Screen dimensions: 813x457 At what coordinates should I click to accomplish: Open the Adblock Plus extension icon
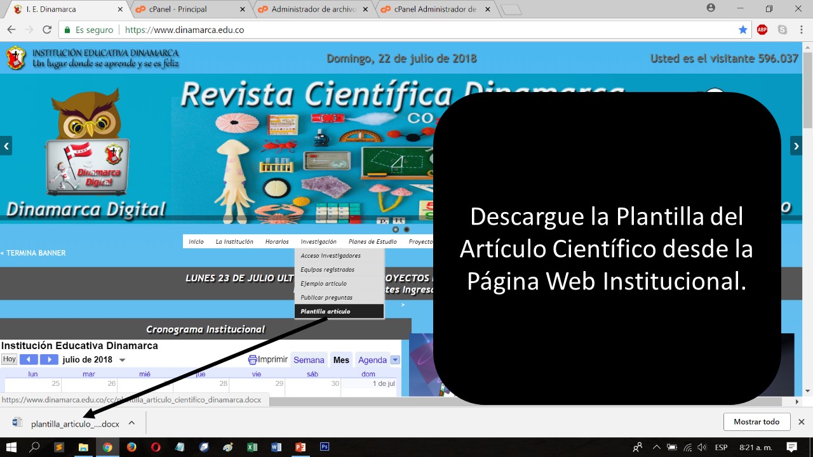[762, 30]
